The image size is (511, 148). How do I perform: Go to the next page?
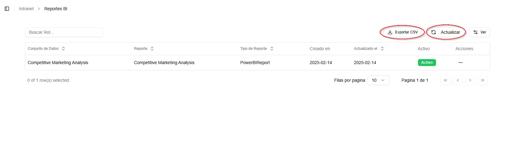[x=470, y=80]
